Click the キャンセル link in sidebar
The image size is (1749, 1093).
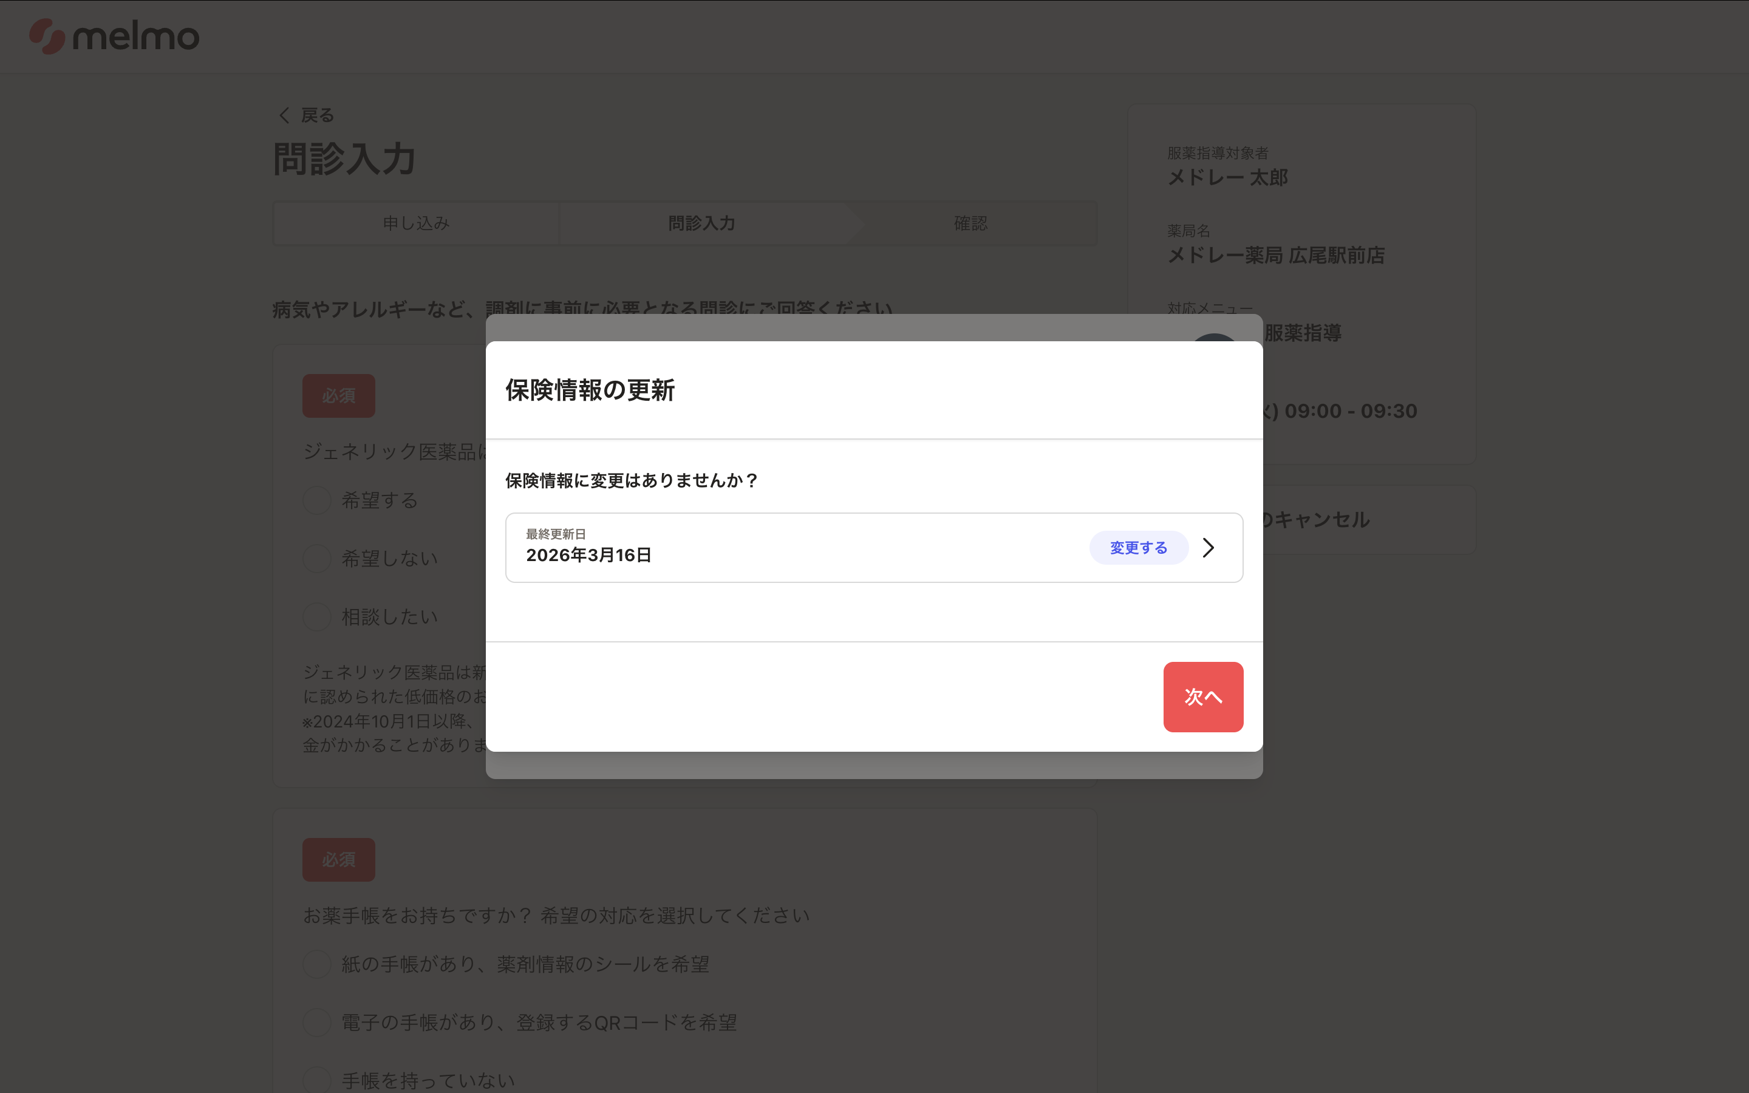1315,520
